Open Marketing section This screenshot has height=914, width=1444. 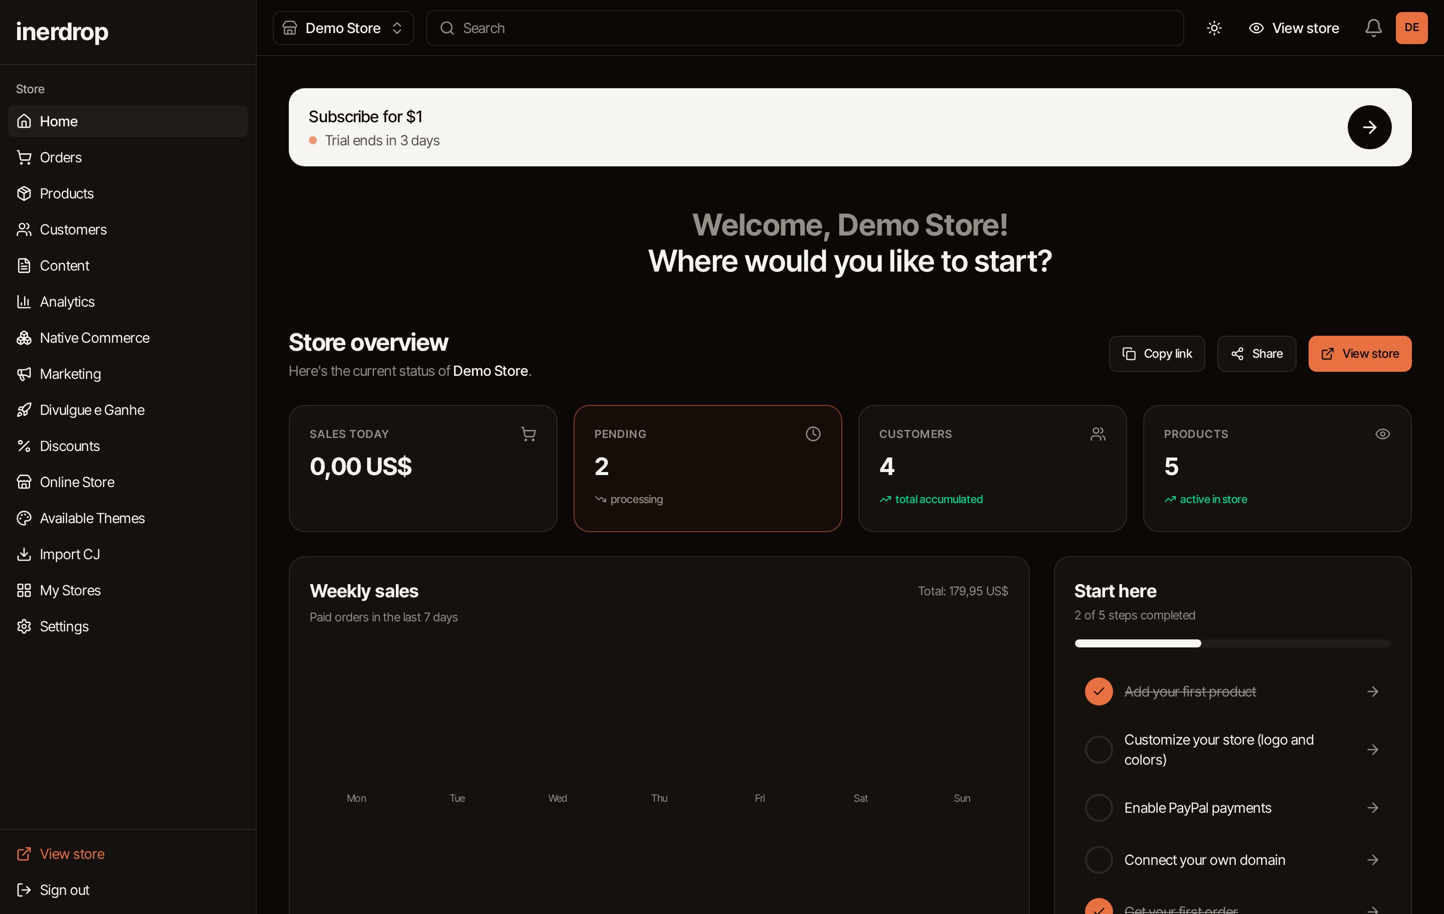click(128, 374)
